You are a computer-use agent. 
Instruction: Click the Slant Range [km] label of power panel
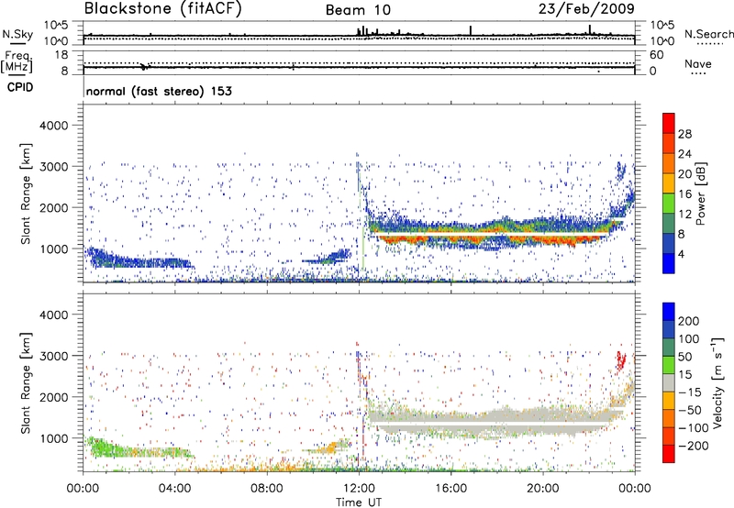tap(26, 193)
